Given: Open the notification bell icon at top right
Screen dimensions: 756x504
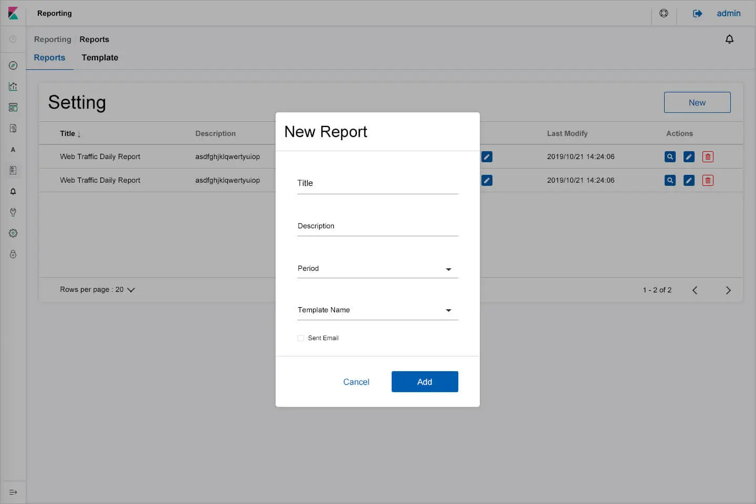Looking at the screenshot, I should pyautogui.click(x=729, y=39).
